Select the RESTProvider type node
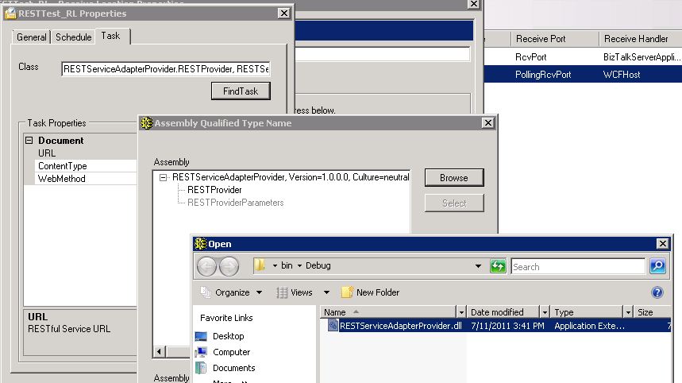The height and width of the screenshot is (383, 682). [x=214, y=190]
